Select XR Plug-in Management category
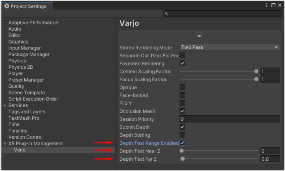The width and height of the screenshot is (285, 171). pos(36,143)
